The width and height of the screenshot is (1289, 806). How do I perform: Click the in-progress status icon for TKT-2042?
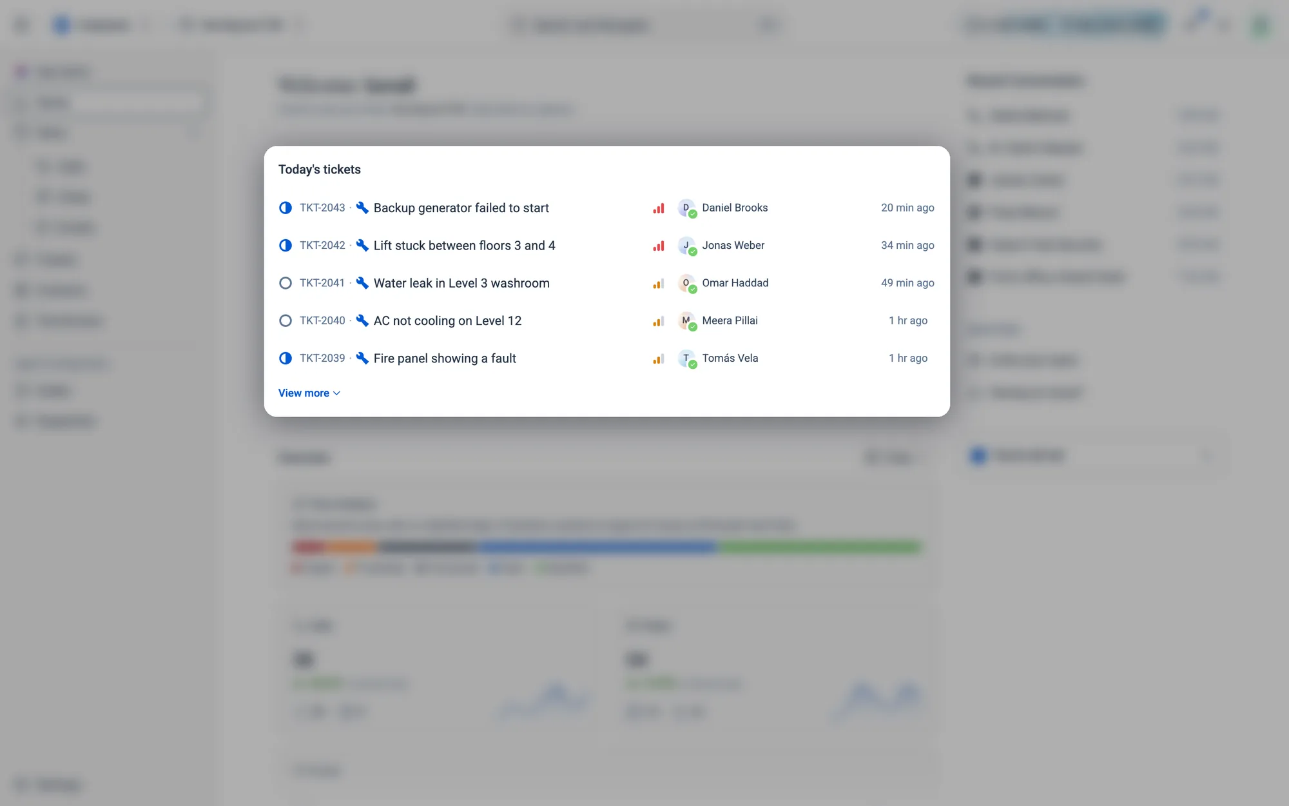click(x=285, y=246)
